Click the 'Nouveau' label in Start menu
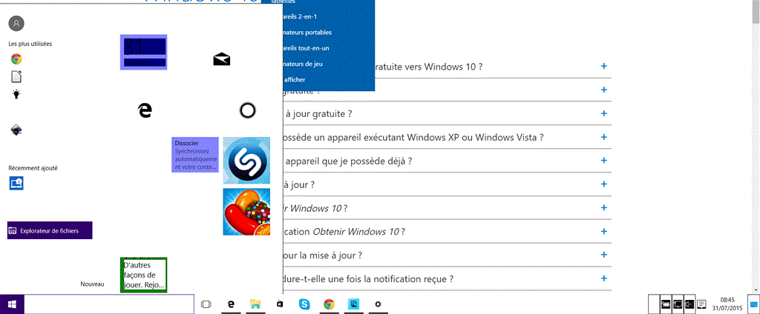The width and height of the screenshot is (760, 314). [92, 284]
